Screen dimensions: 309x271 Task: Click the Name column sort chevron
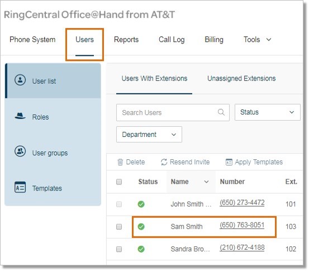[x=206, y=182]
